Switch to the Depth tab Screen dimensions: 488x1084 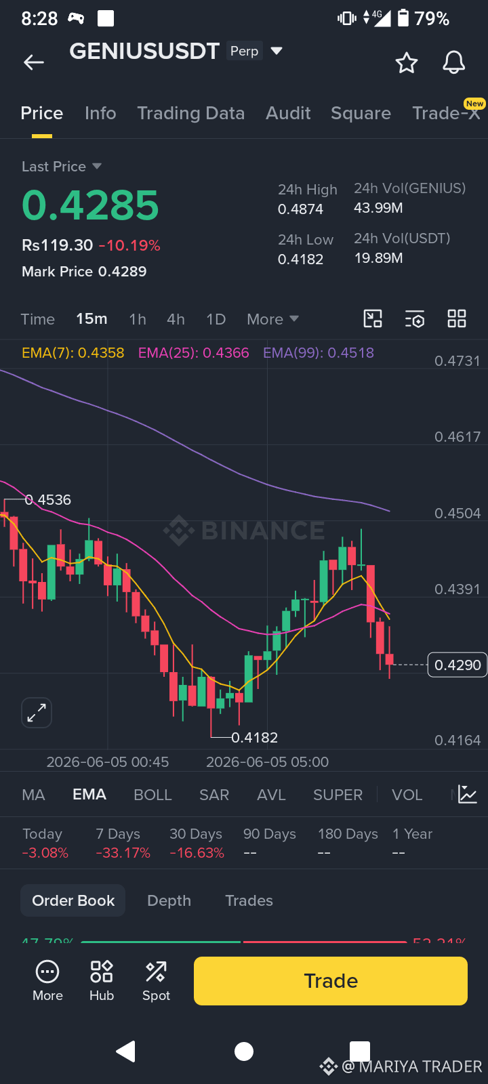pyautogui.click(x=169, y=900)
